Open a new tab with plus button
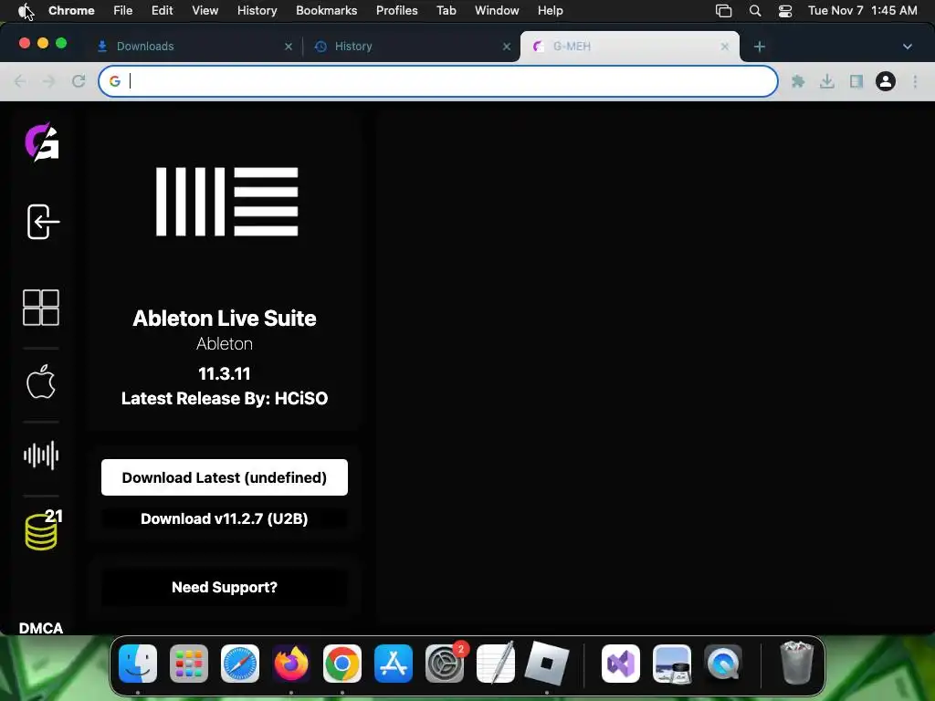The width and height of the screenshot is (935, 701). coord(759,47)
